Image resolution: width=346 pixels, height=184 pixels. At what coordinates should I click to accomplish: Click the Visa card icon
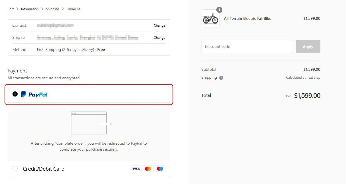click(x=136, y=168)
